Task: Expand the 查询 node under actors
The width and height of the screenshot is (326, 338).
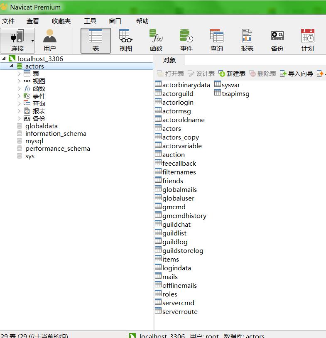Action: (x=19, y=104)
